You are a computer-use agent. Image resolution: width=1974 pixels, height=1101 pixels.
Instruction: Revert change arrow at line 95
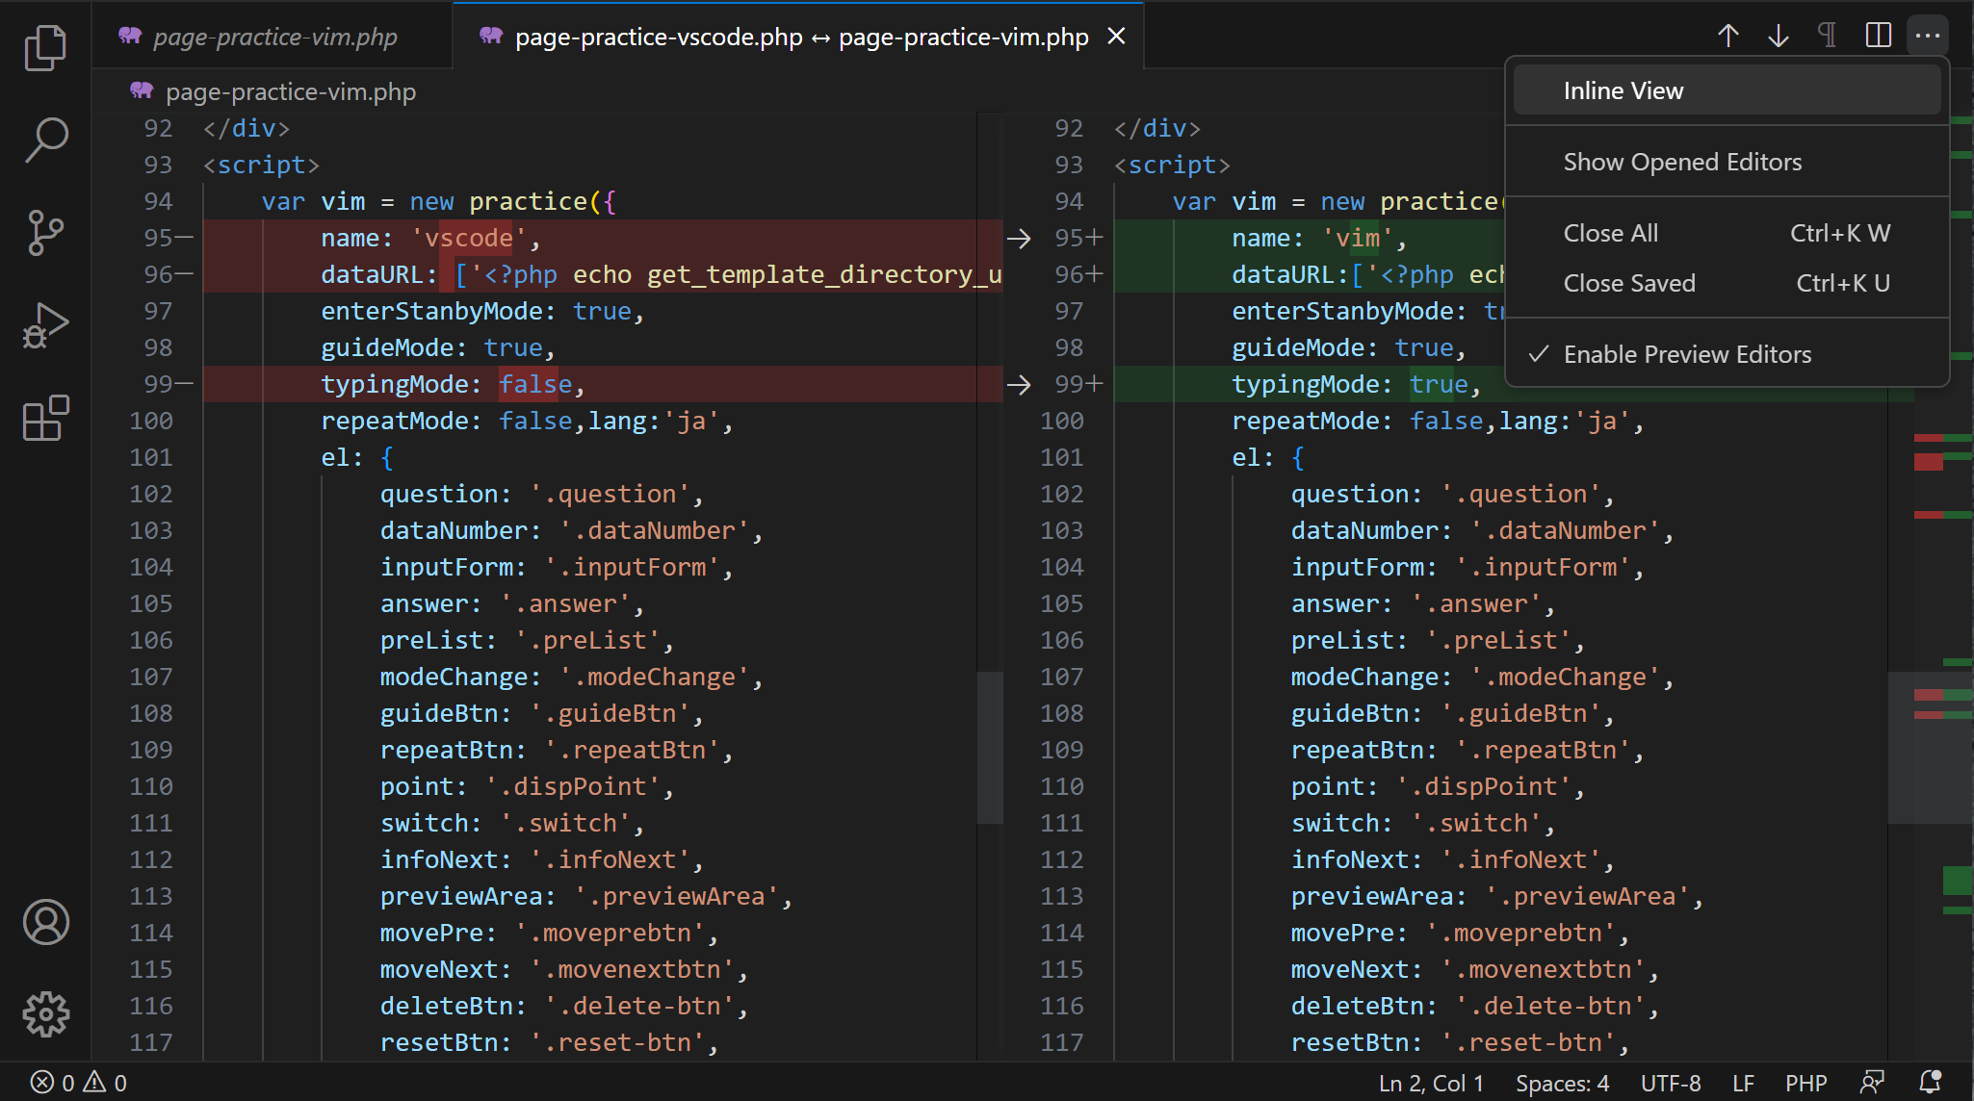[x=1019, y=238]
